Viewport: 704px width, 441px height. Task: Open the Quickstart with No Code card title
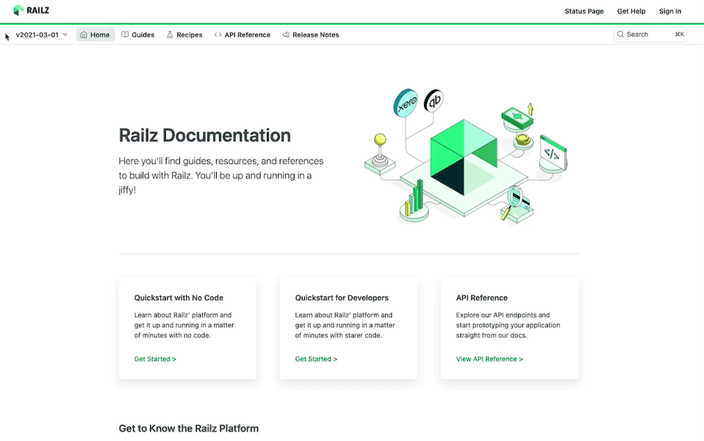click(179, 298)
